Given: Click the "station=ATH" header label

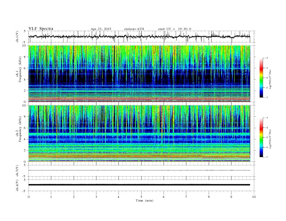Looking at the screenshot, I should point(134,29).
